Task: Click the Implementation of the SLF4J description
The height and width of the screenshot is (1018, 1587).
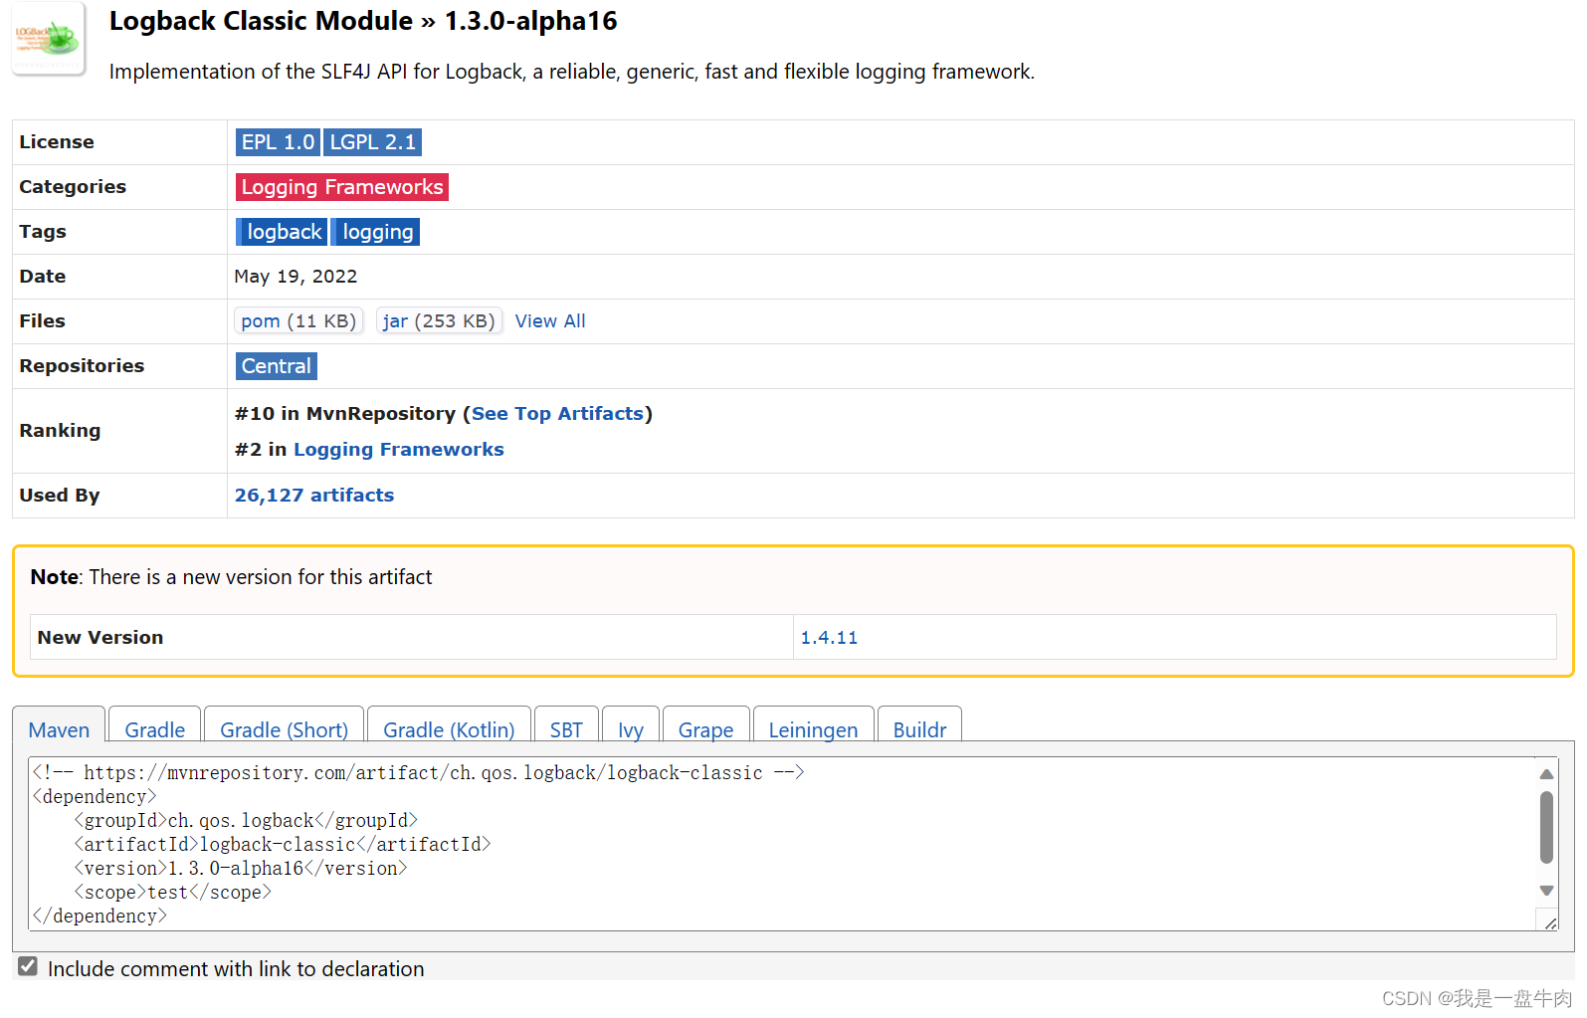Action: pos(572,72)
